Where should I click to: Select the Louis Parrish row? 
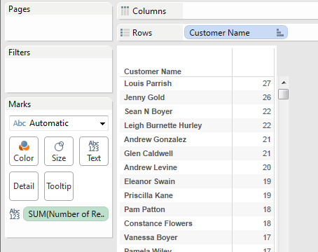(197, 83)
